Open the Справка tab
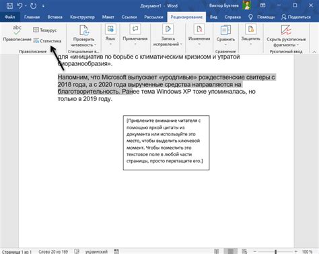The image size is (319, 254). click(x=232, y=17)
